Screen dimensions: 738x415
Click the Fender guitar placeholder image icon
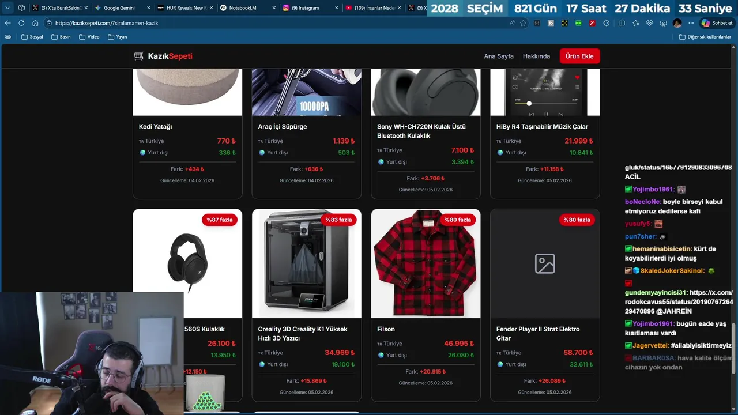tap(545, 263)
